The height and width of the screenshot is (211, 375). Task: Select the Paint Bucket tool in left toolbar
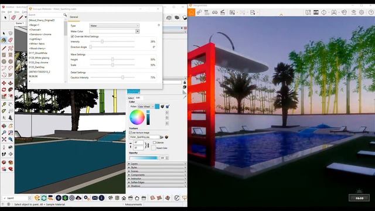click(x=4, y=40)
